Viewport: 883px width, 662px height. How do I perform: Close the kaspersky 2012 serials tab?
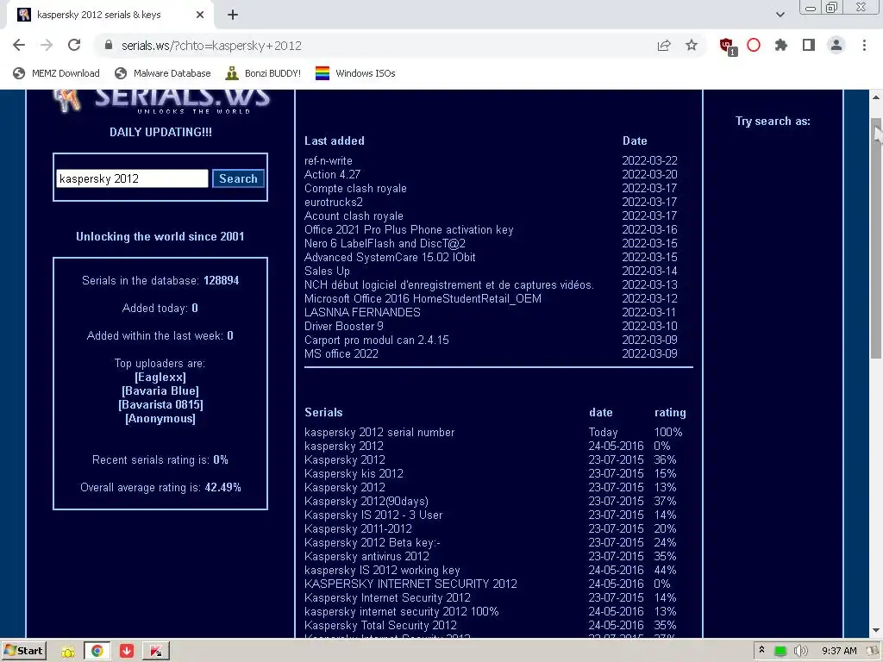200,16
